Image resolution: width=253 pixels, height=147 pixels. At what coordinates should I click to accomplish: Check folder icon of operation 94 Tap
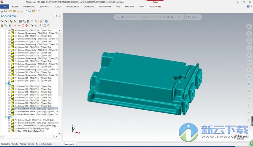pyautogui.click(x=12, y=131)
